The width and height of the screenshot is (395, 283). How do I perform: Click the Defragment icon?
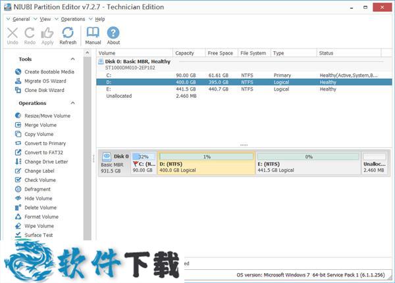coord(18,189)
